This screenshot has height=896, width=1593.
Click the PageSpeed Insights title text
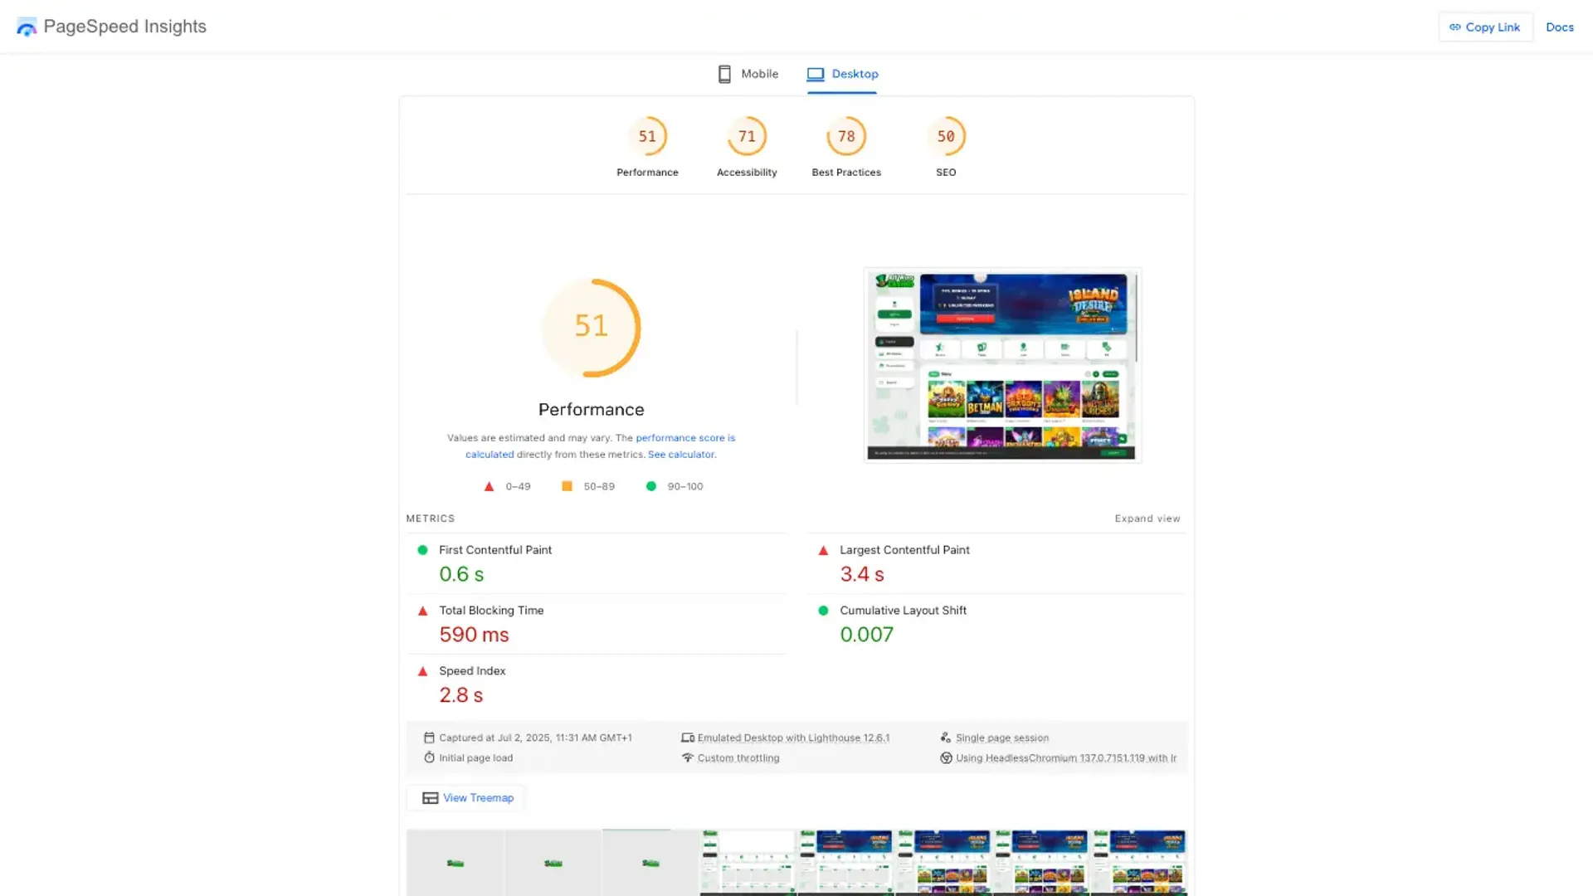[x=125, y=27]
